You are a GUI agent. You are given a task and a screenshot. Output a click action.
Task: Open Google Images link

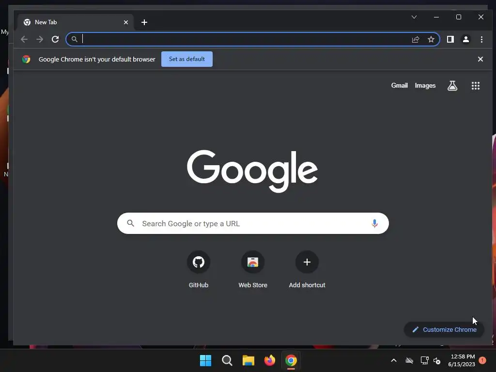coord(425,85)
